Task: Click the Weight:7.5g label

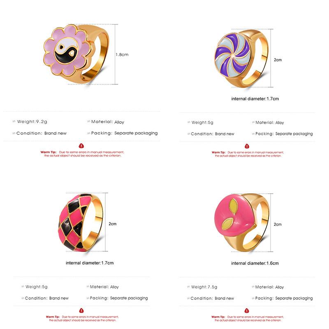Action: coord(204,287)
